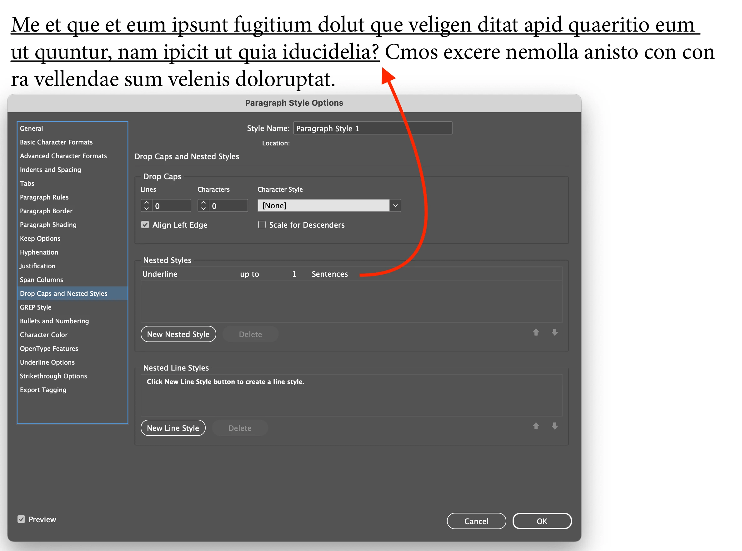Viewport: 742px width, 551px height.
Task: Move nested style up arrow
Action: 536,332
